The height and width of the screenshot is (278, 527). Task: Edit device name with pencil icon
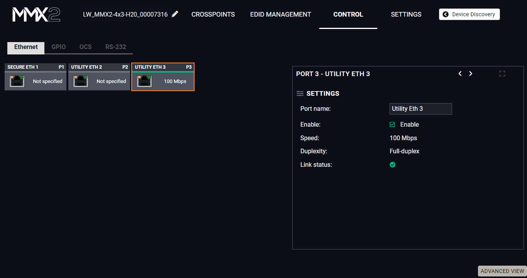(x=175, y=14)
